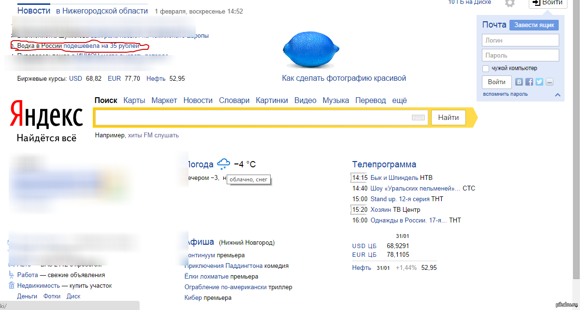Open Новости in search tabs
The height and width of the screenshot is (310, 580).
pos(198,101)
